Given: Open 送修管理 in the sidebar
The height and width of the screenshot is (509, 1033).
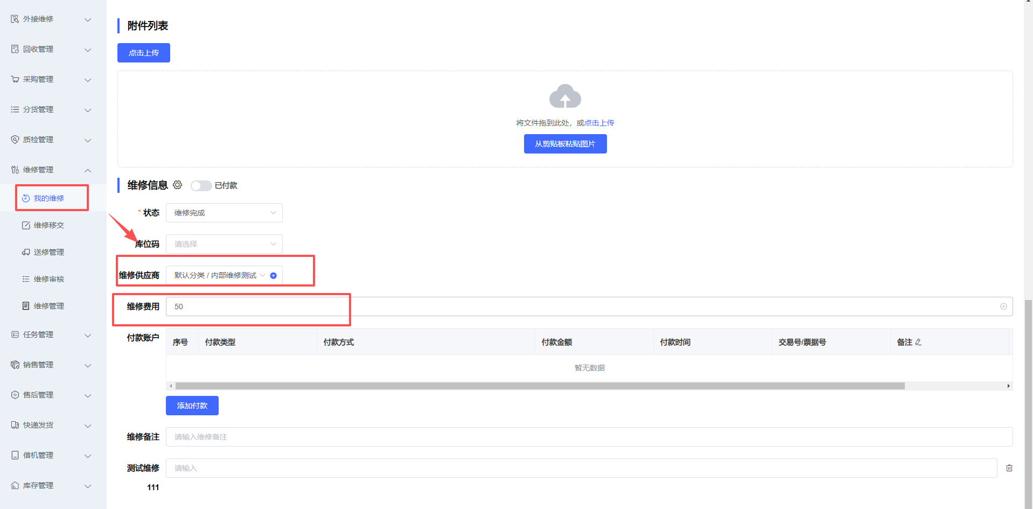Looking at the screenshot, I should (48, 252).
